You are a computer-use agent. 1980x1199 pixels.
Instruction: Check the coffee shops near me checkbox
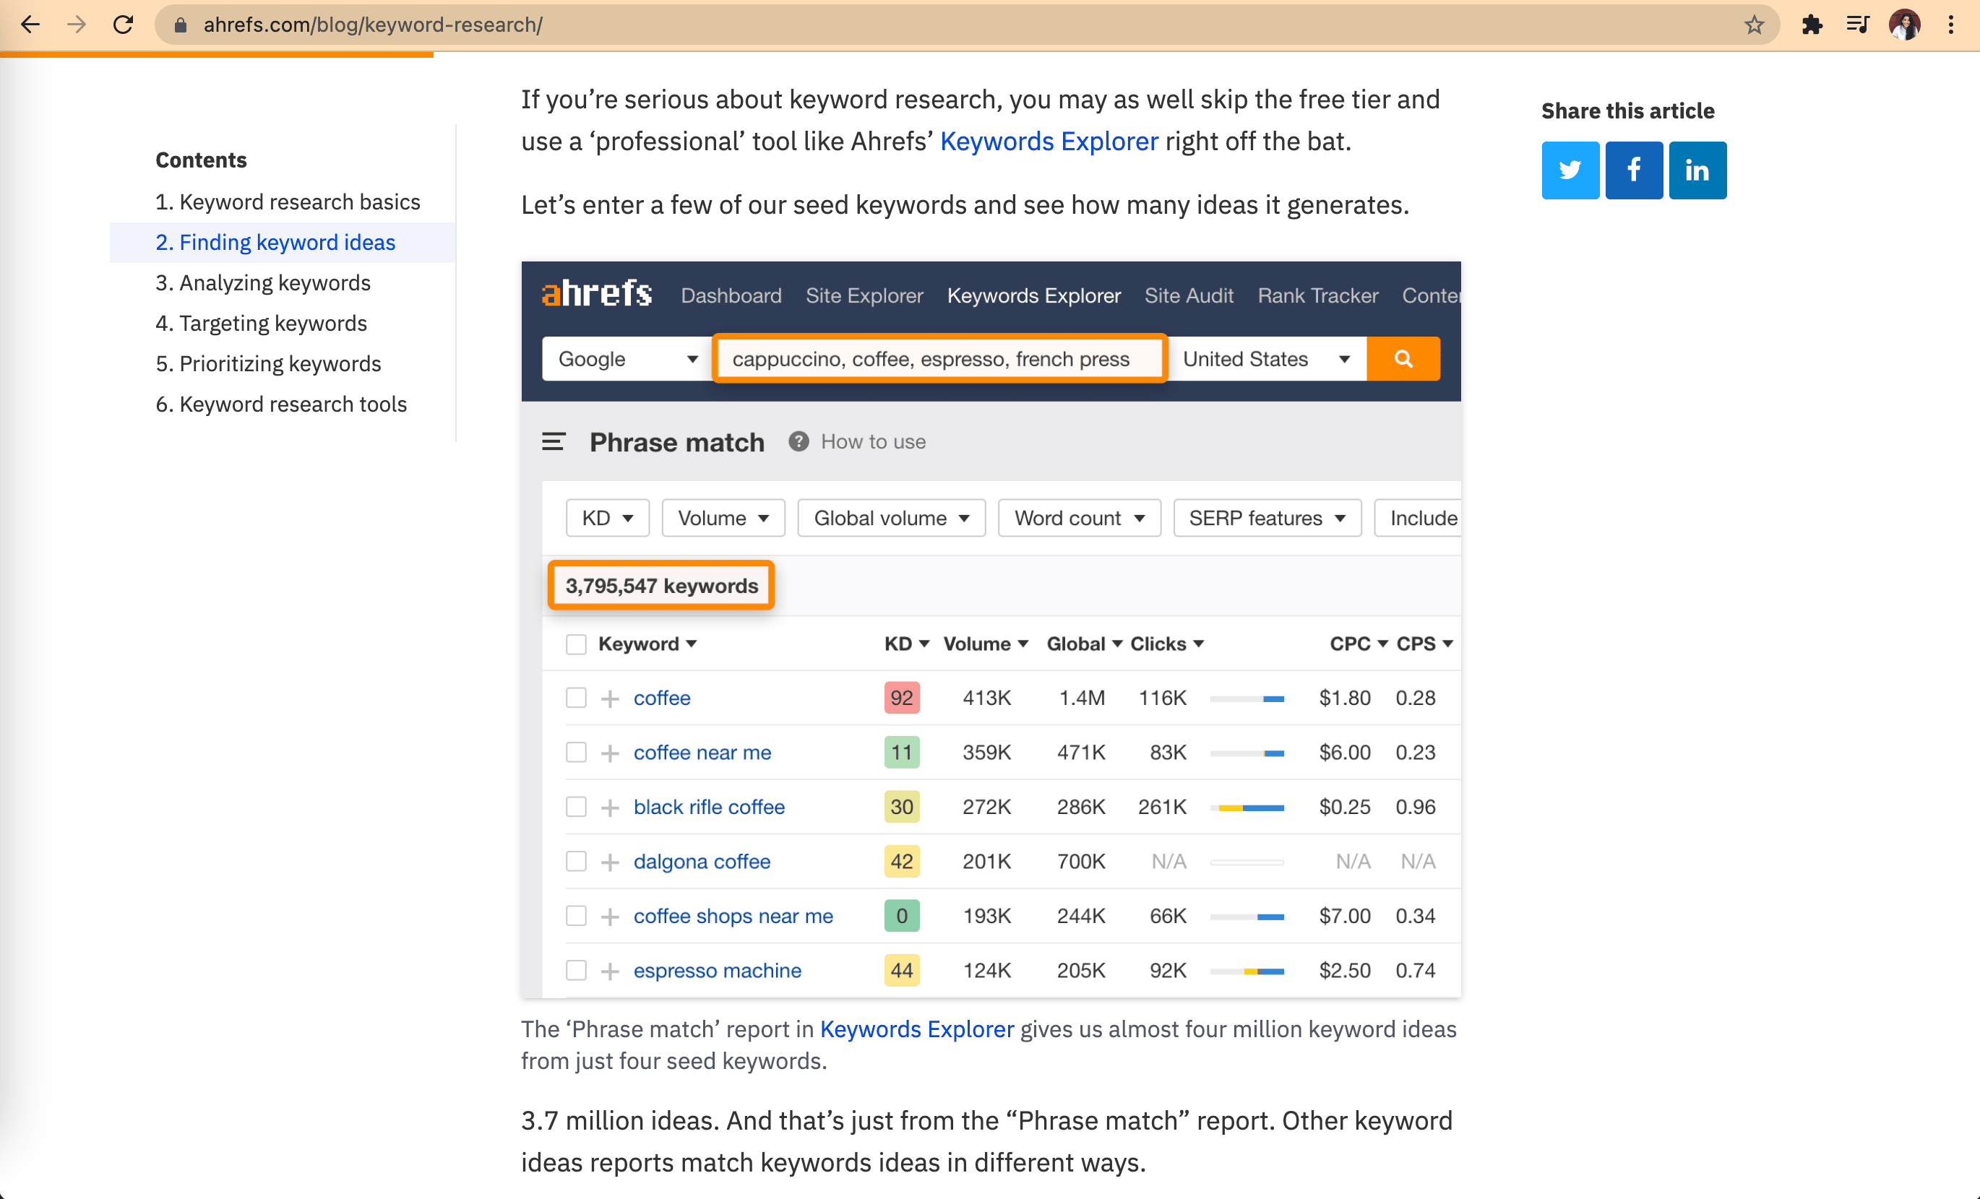click(576, 917)
